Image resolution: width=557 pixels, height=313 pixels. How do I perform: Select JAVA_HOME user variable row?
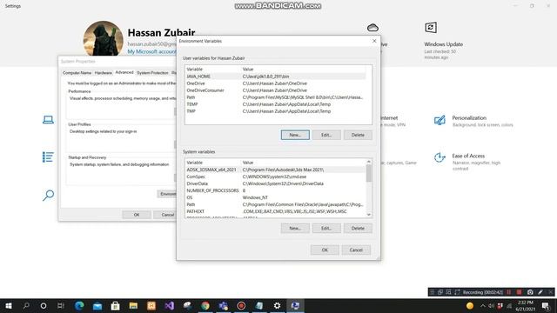pyautogui.click(x=276, y=77)
